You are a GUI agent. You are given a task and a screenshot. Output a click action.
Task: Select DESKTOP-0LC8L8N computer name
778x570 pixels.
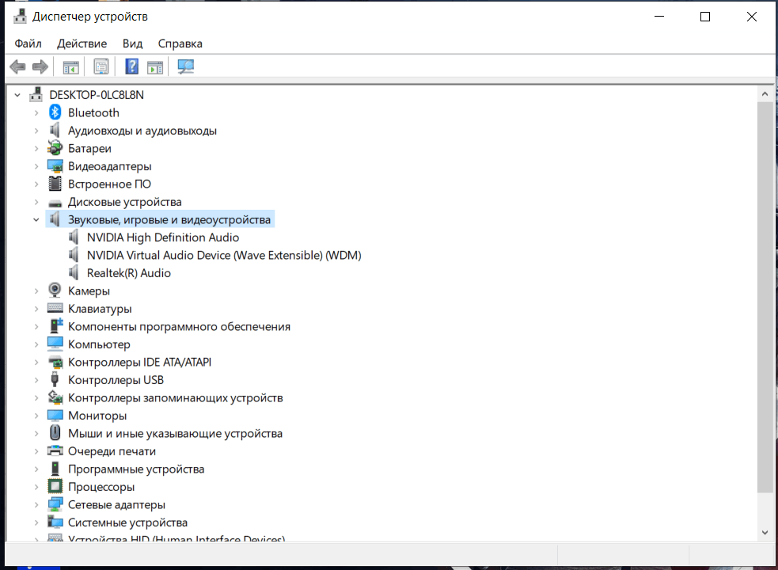[97, 95]
